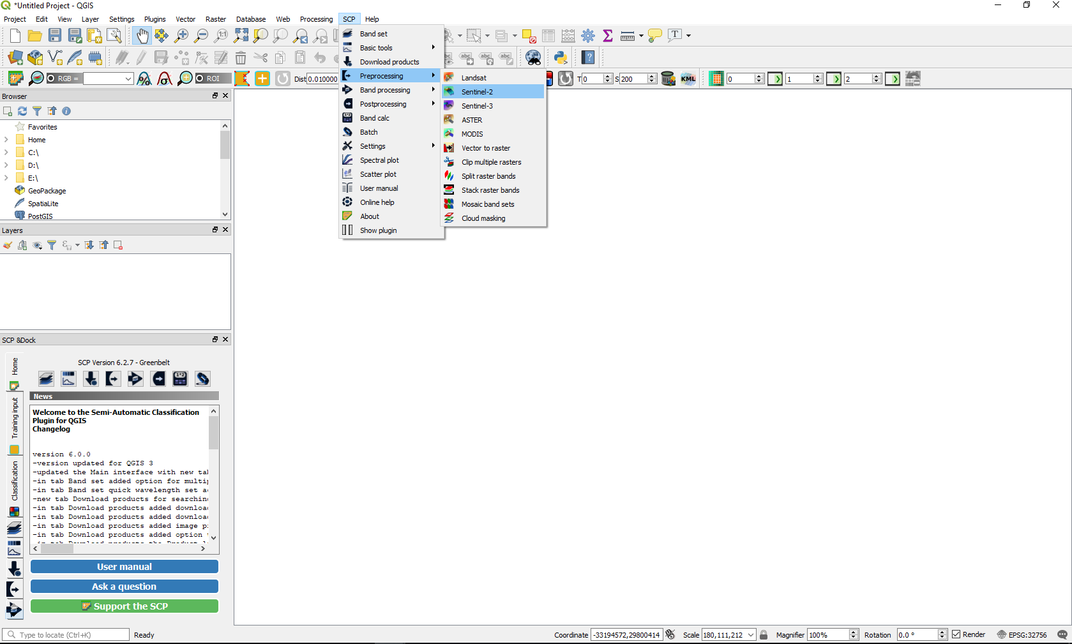1072x644 pixels.
Task: Open the statistical summary sigma icon
Action: (607, 36)
